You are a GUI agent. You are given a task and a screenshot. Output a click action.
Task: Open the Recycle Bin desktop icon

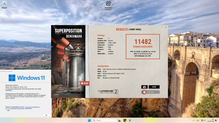pos(4,4)
